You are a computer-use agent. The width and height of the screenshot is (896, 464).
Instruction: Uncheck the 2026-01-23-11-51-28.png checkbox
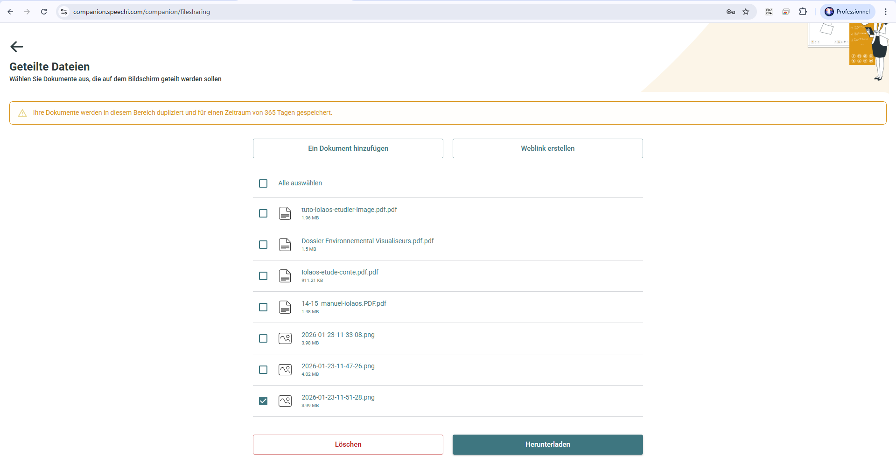click(x=263, y=401)
